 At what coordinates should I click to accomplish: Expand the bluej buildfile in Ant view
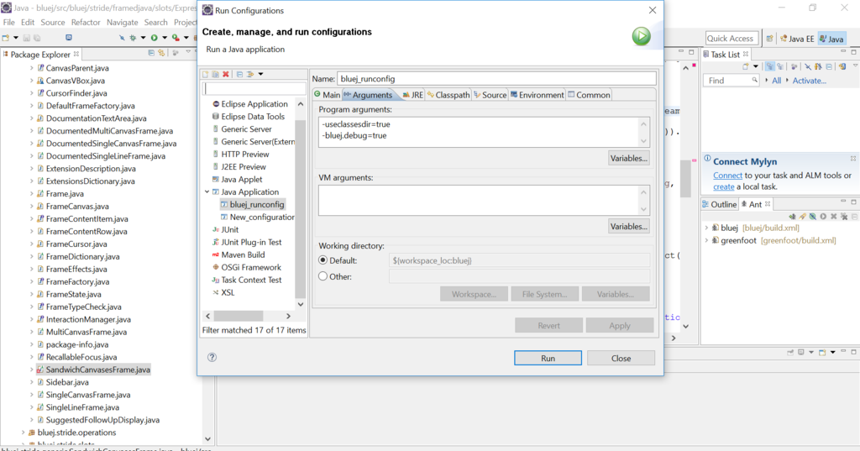pos(706,228)
